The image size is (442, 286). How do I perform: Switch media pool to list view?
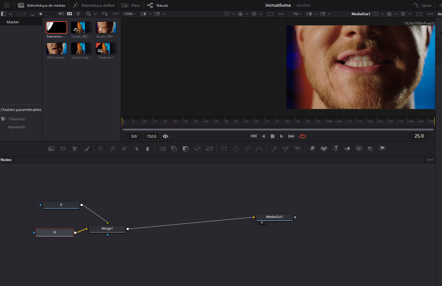click(x=78, y=14)
